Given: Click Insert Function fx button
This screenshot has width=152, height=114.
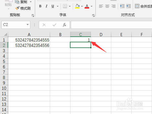Looking at the screenshot, I should click(x=65, y=25).
